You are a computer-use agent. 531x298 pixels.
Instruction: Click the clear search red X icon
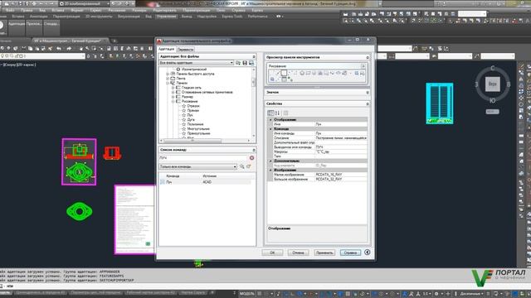pos(251,158)
